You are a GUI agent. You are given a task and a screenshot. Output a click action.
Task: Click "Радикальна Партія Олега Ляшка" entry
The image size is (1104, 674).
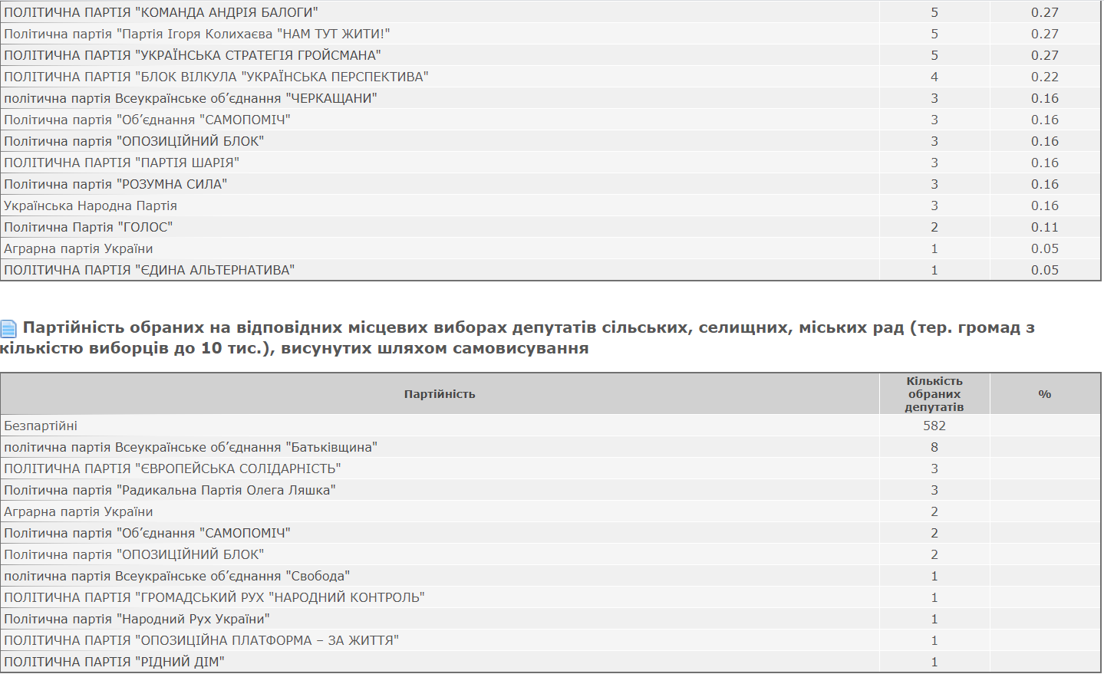[x=170, y=491]
